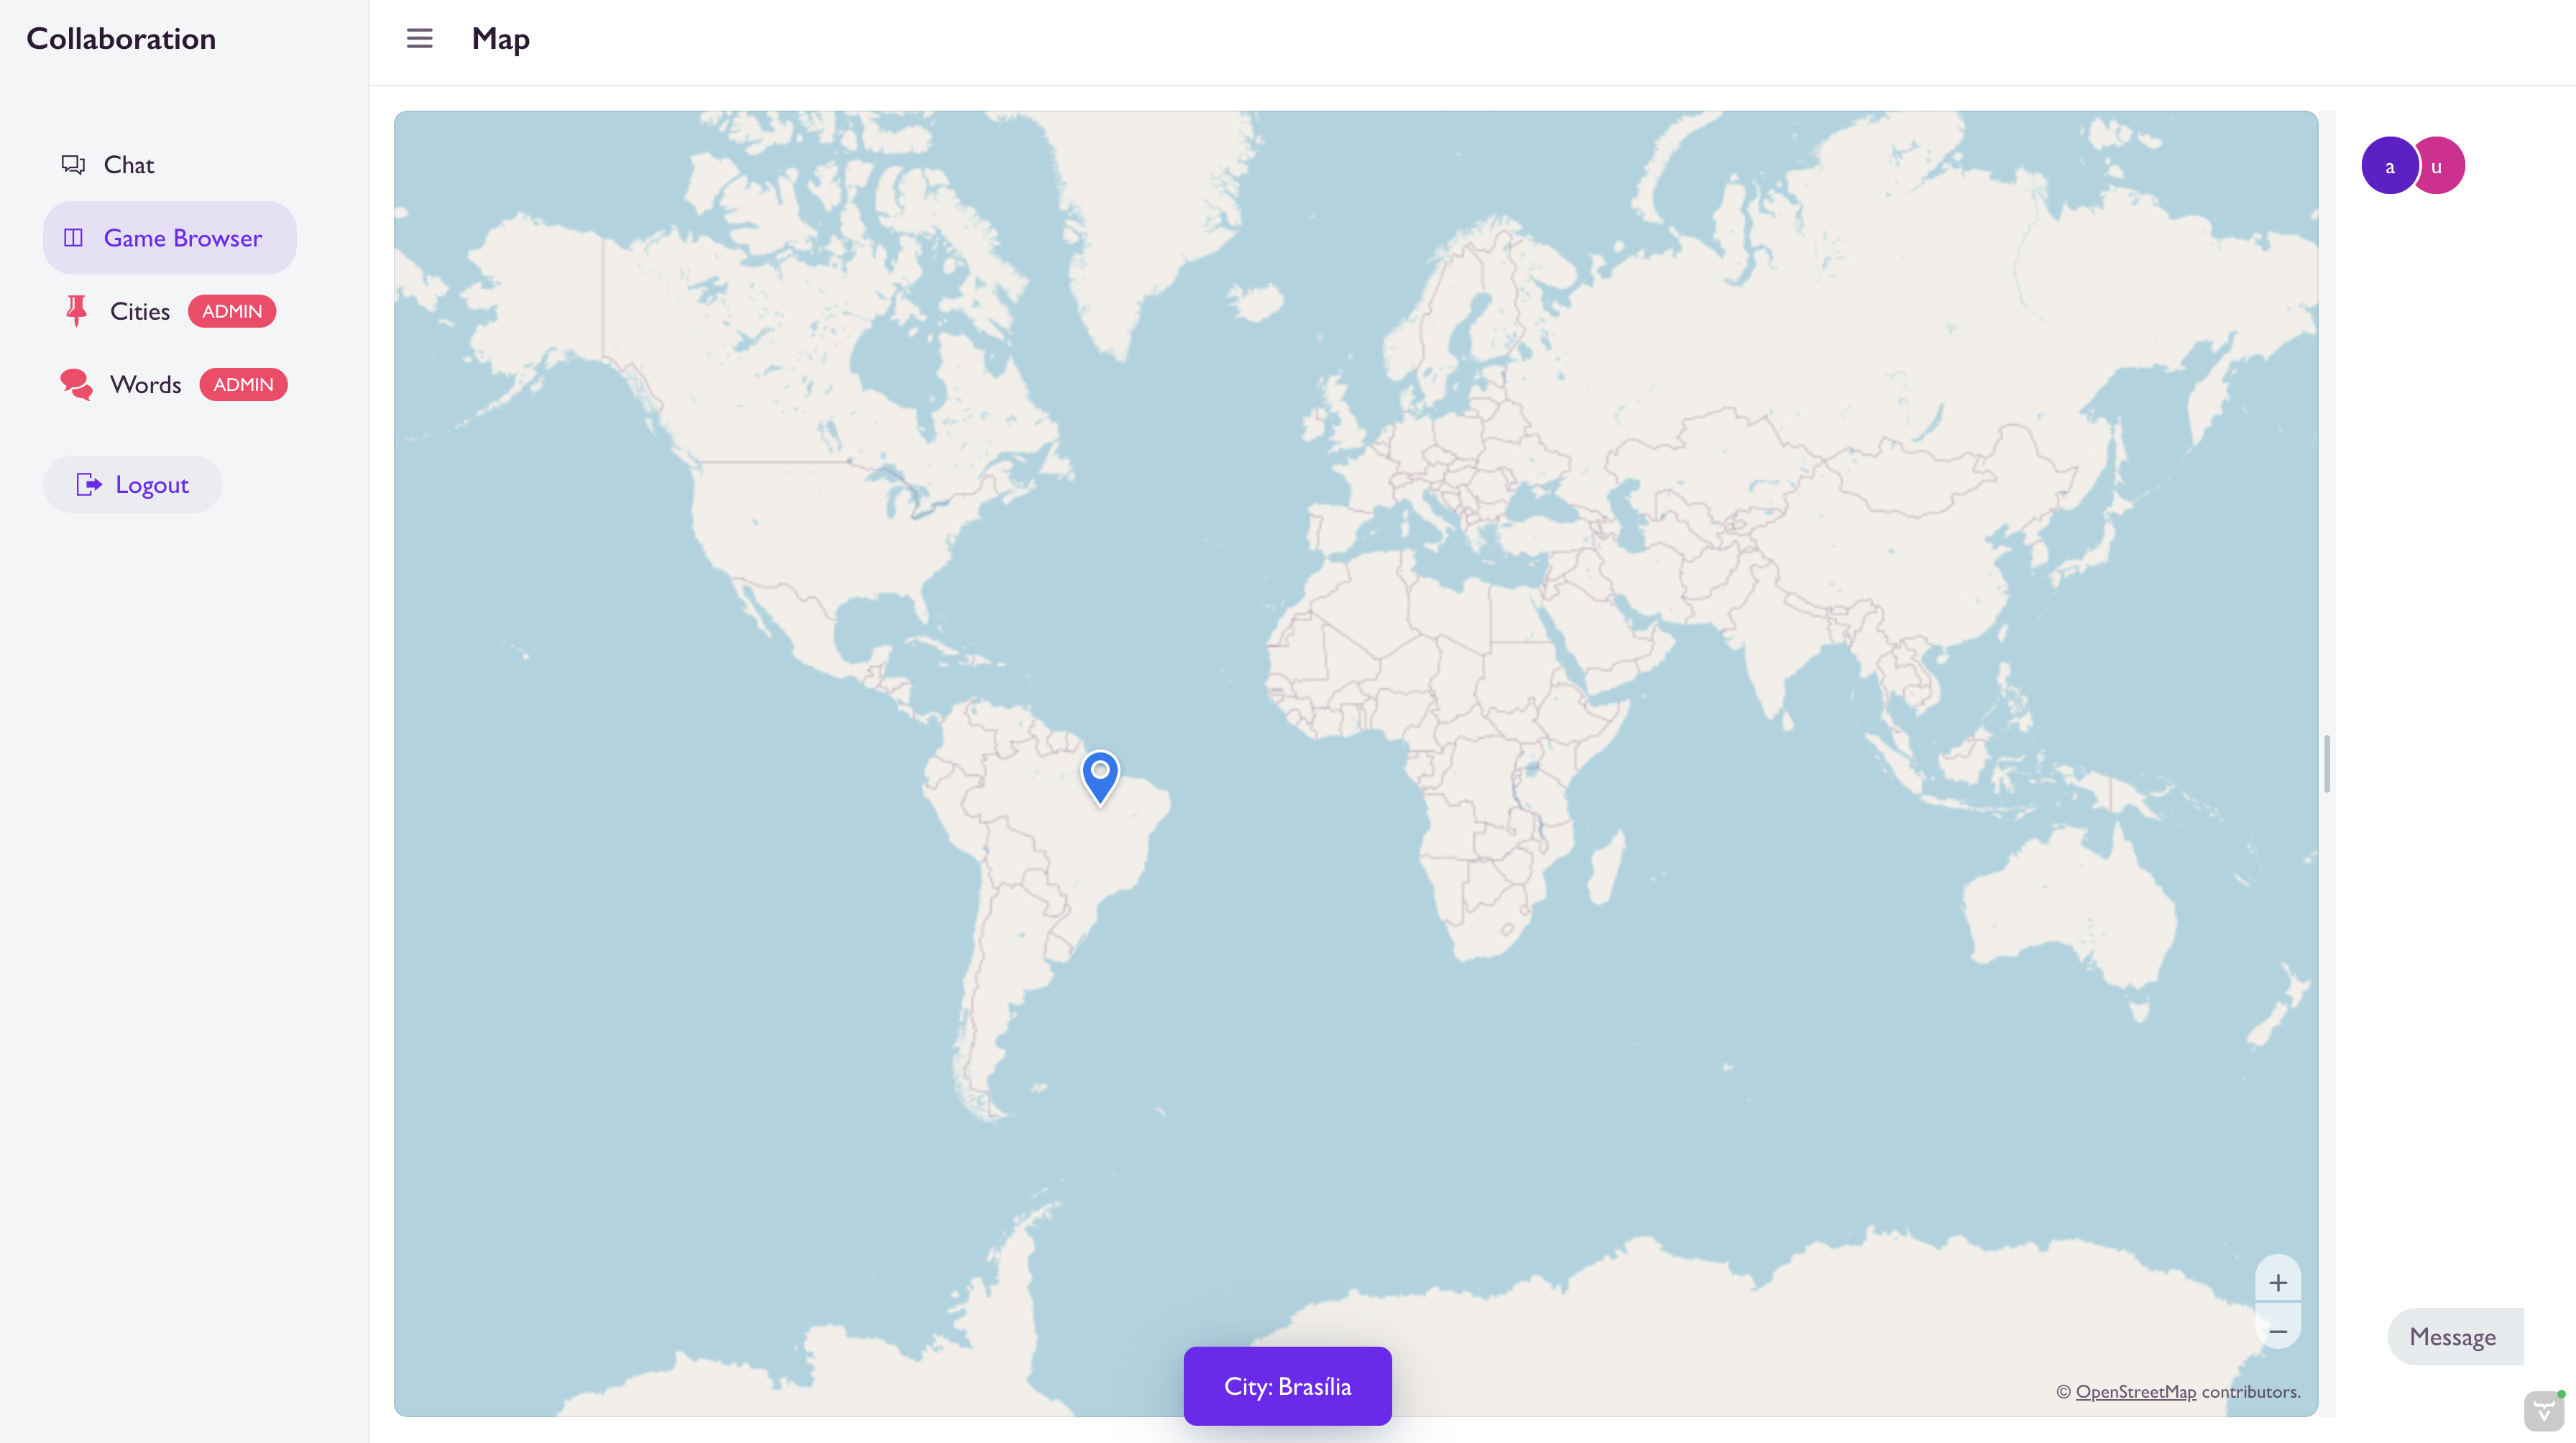This screenshot has height=1443, width=2576.
Task: Click the City: Brasilia location label
Action: (1288, 1385)
